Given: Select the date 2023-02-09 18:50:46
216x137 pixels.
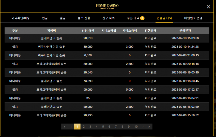Looking at the screenshot, I should coord(185,81).
